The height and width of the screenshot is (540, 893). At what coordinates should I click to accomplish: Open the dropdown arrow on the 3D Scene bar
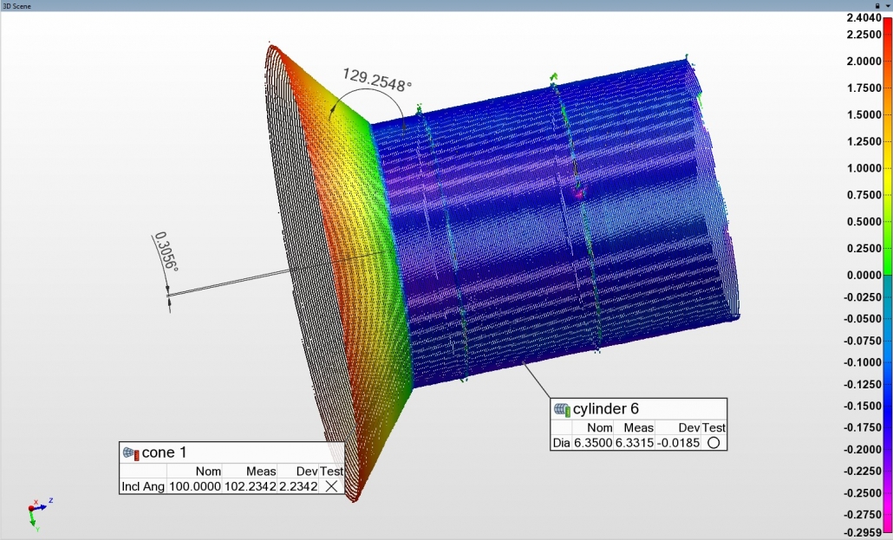[888, 5]
